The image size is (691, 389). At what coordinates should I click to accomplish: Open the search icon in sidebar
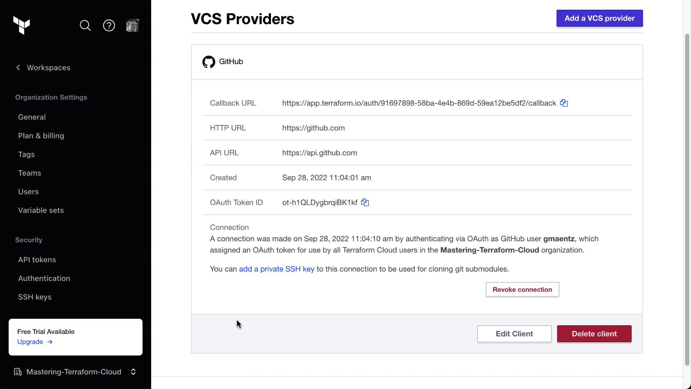(85, 26)
